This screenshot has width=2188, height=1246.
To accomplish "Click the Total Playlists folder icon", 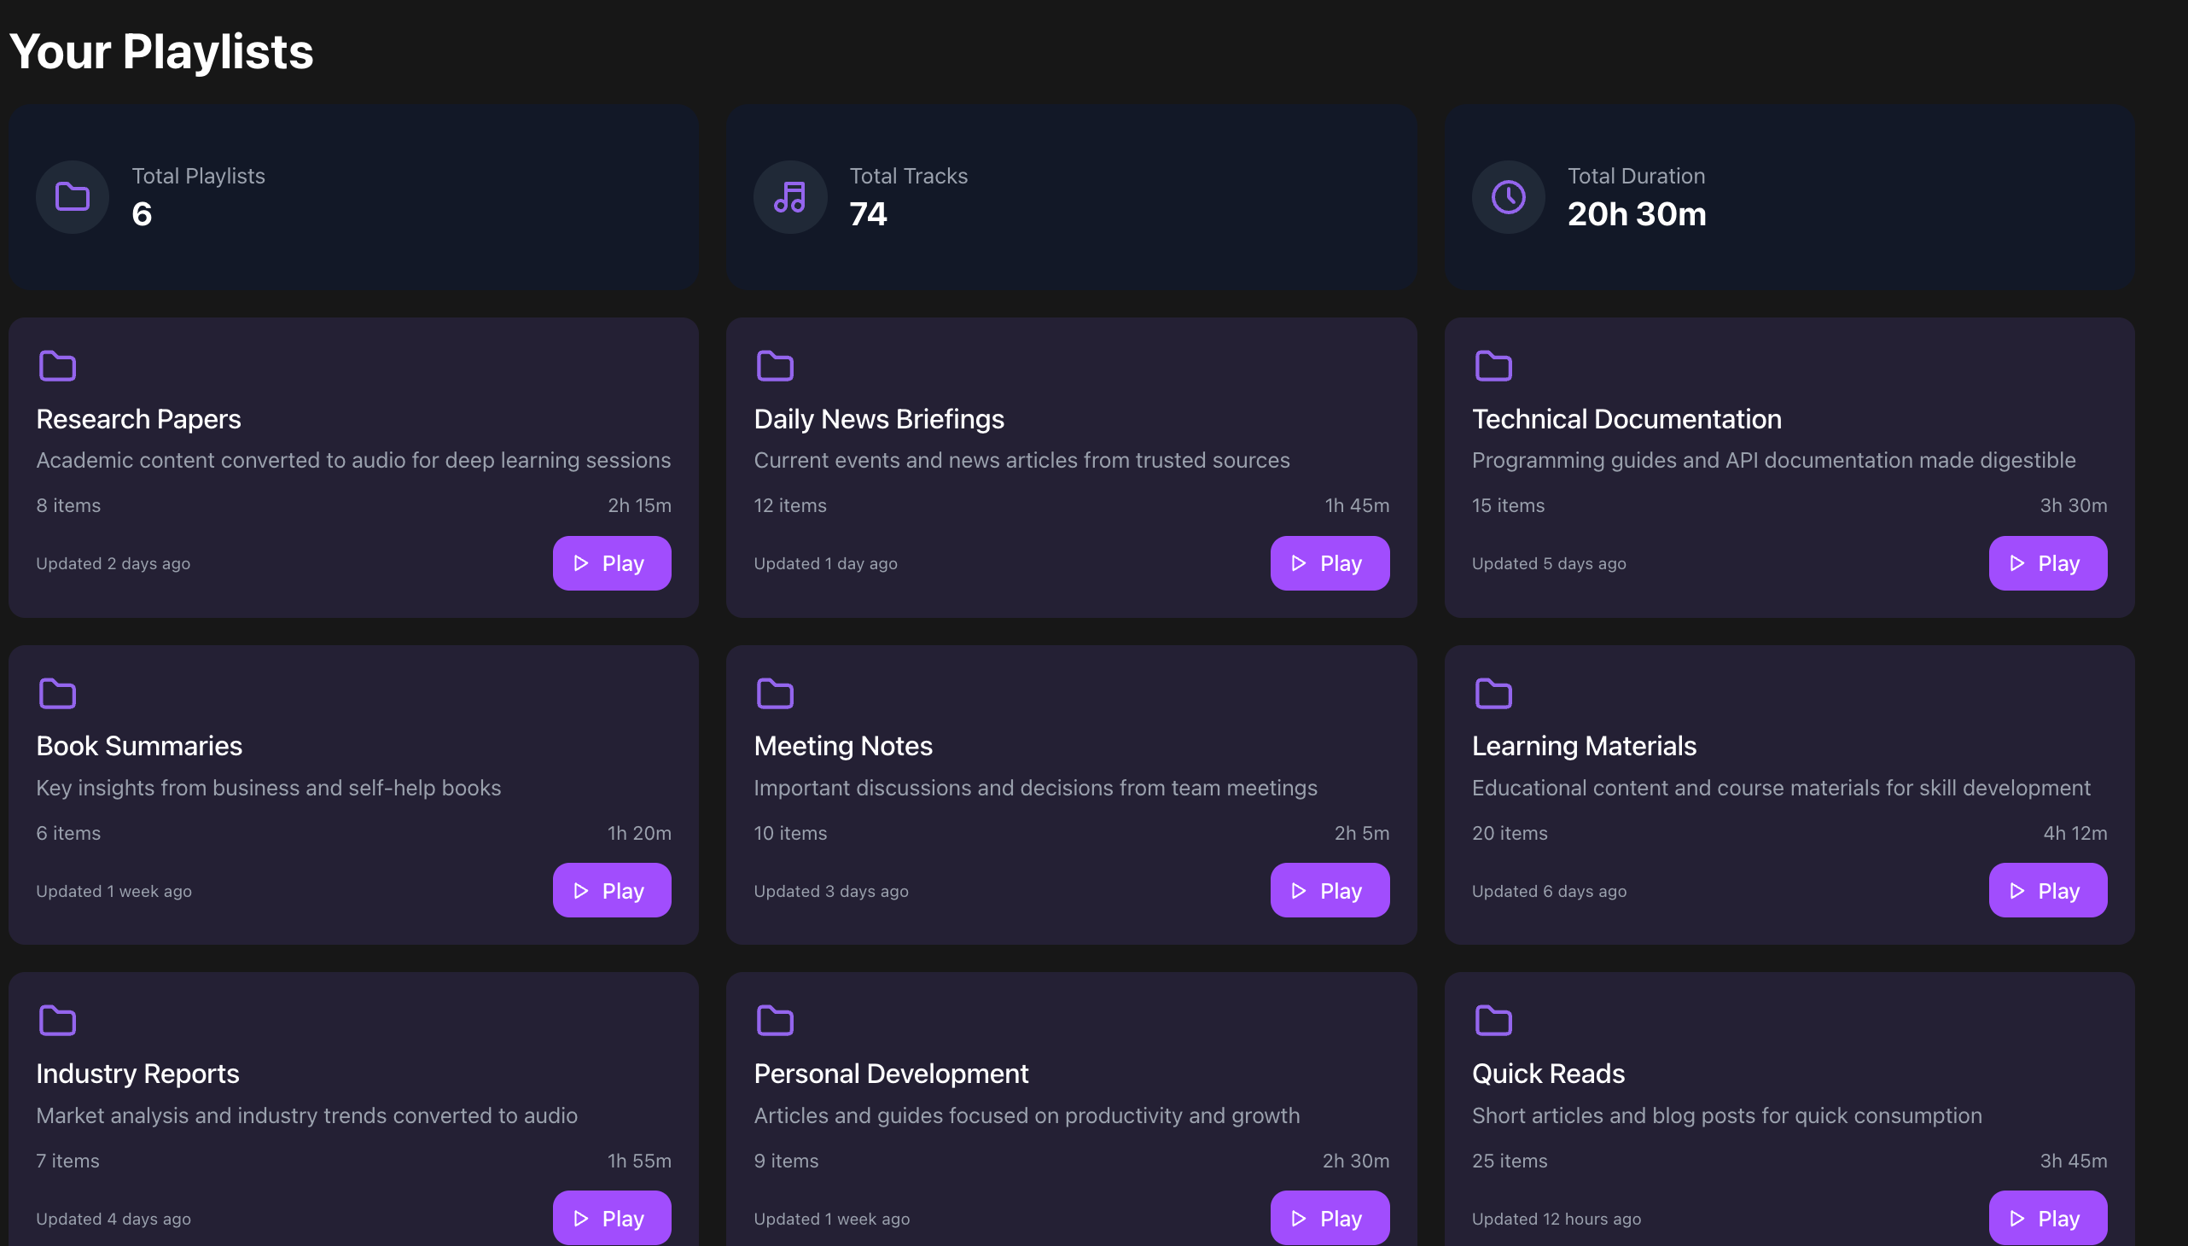I will (73, 197).
